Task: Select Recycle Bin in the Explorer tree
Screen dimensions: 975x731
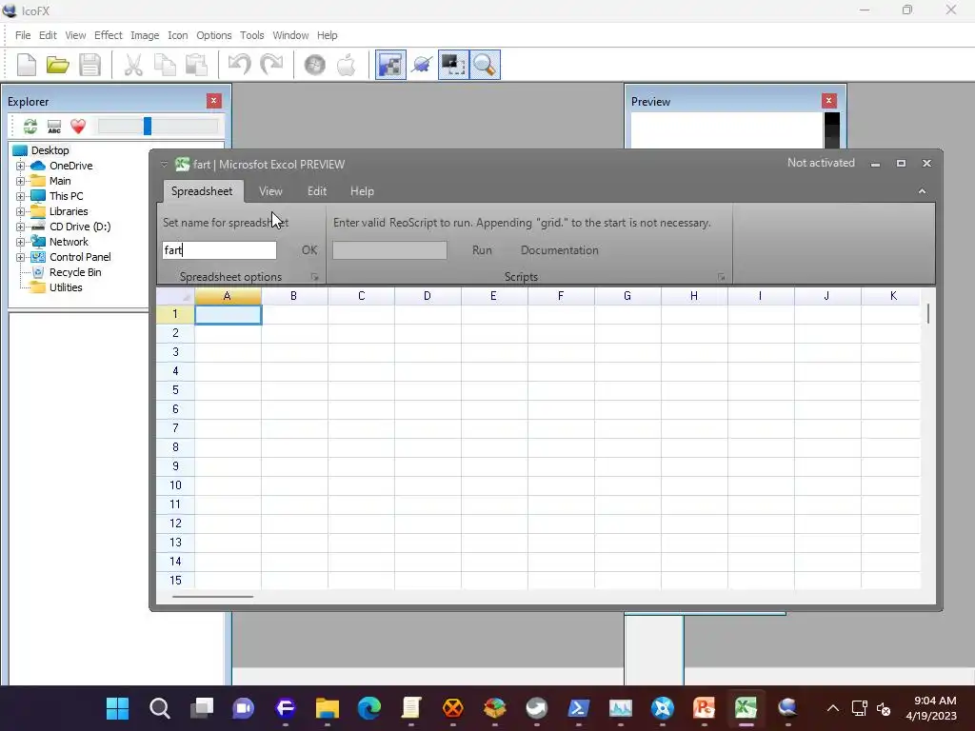Action: [75, 272]
